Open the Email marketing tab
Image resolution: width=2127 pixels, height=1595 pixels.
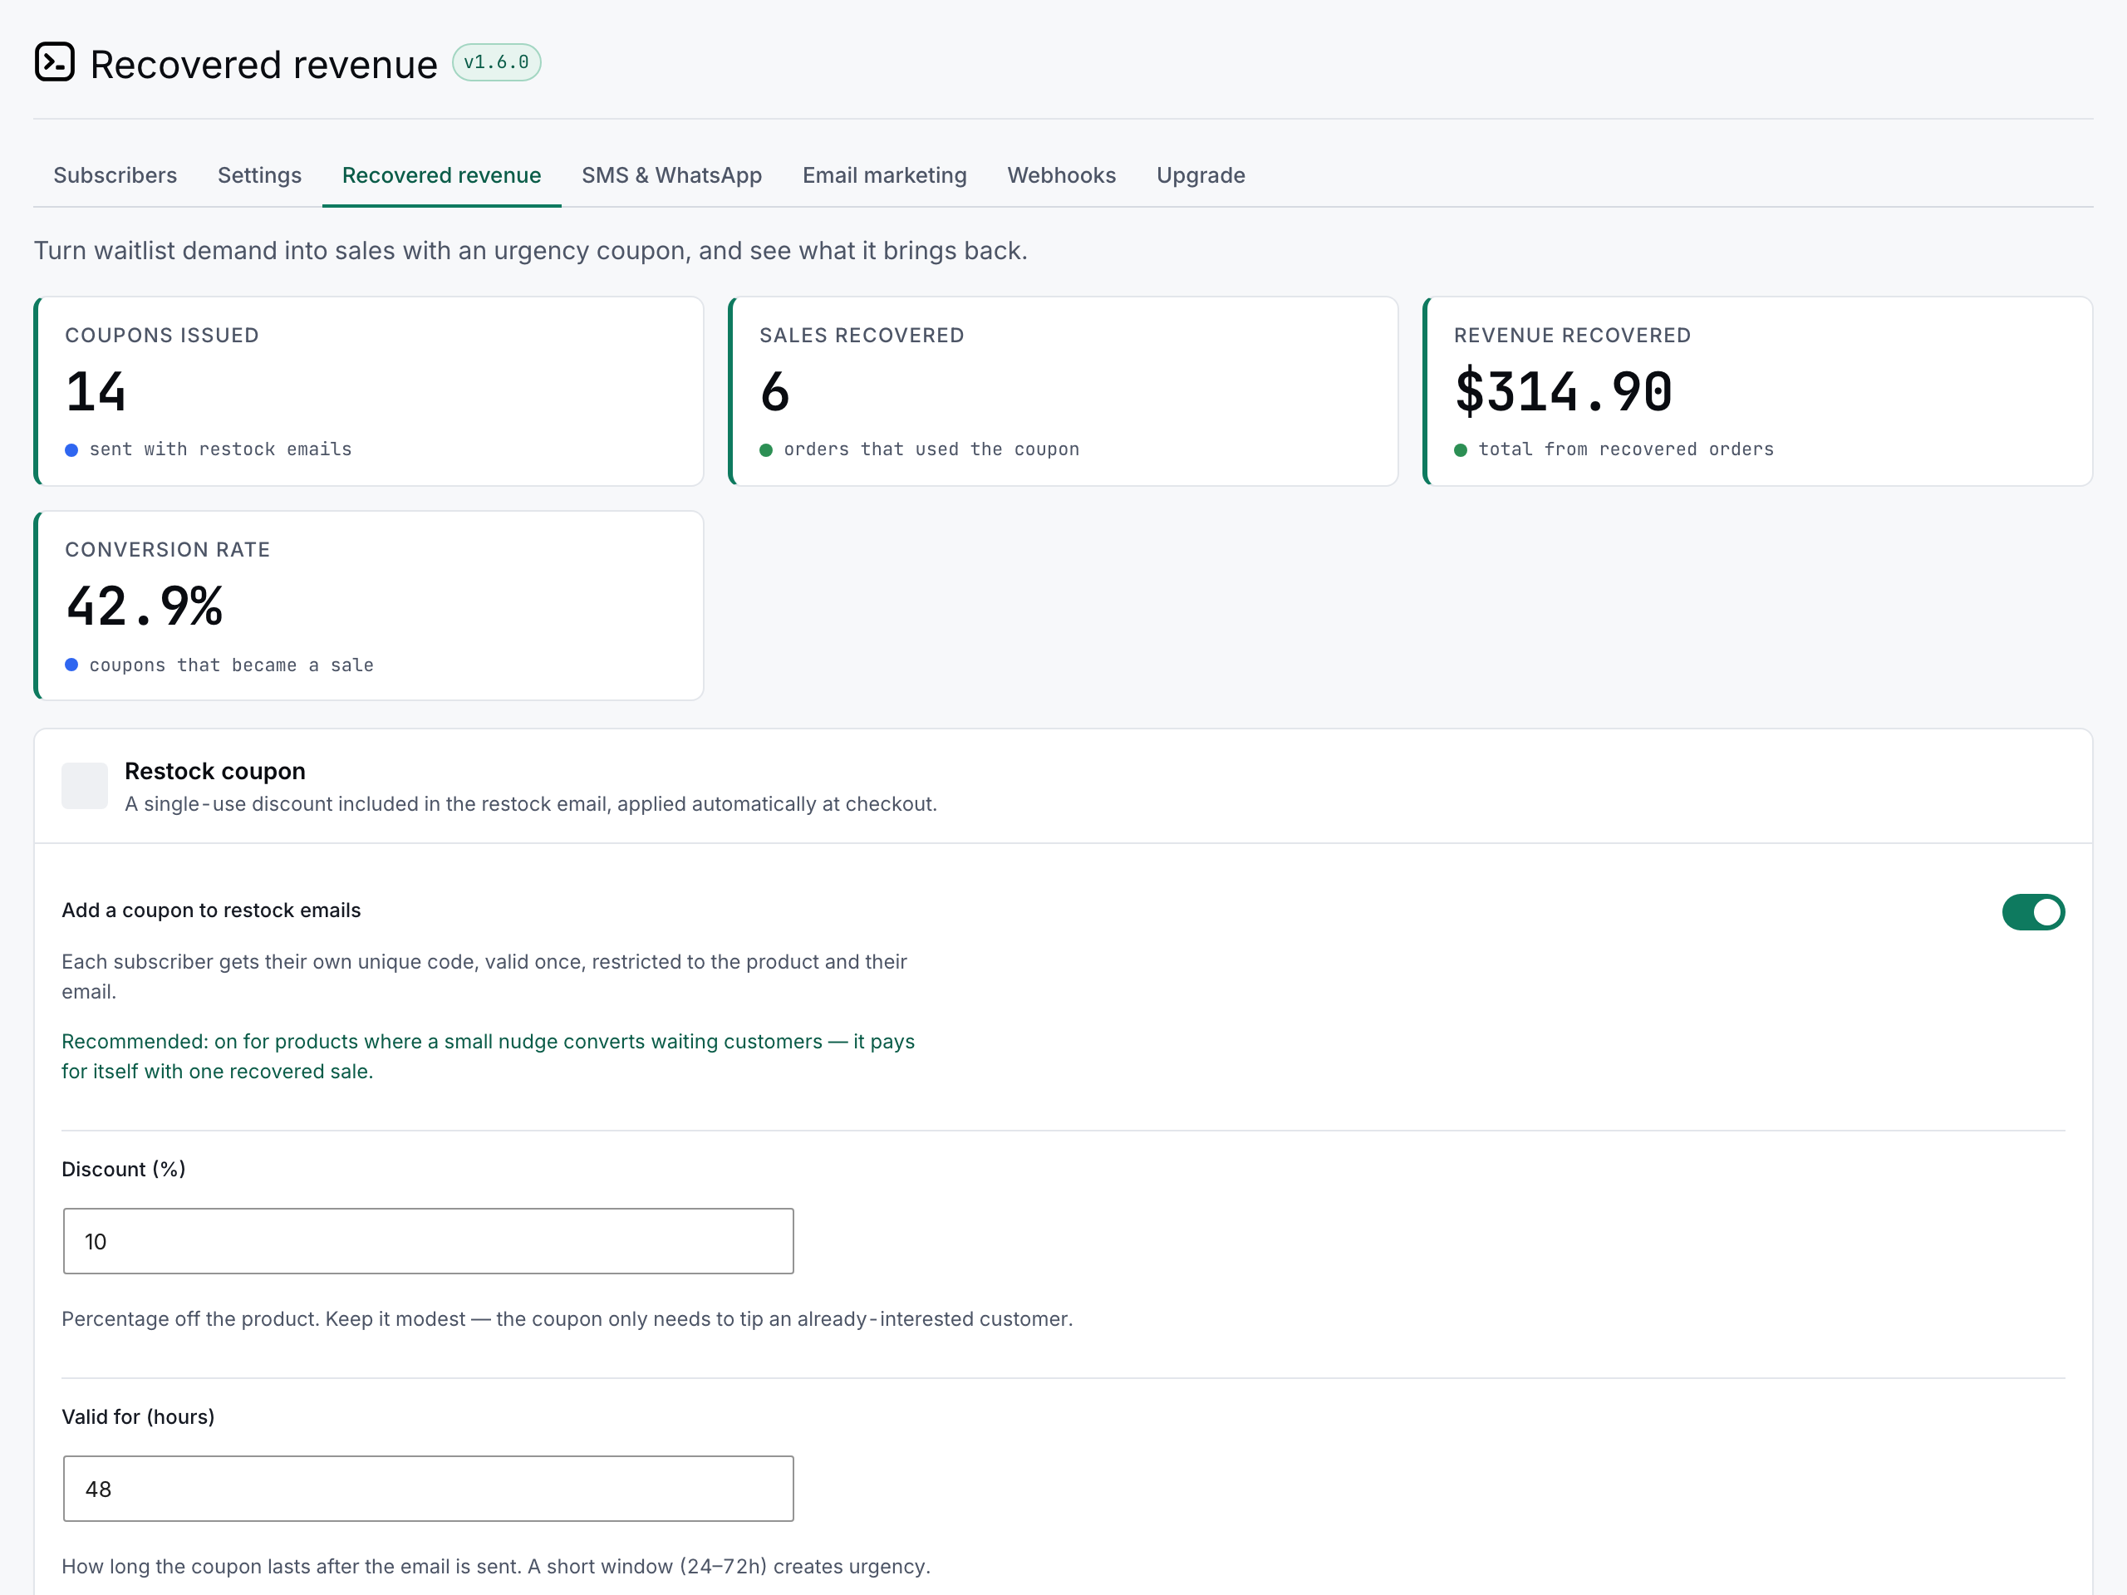tap(885, 175)
